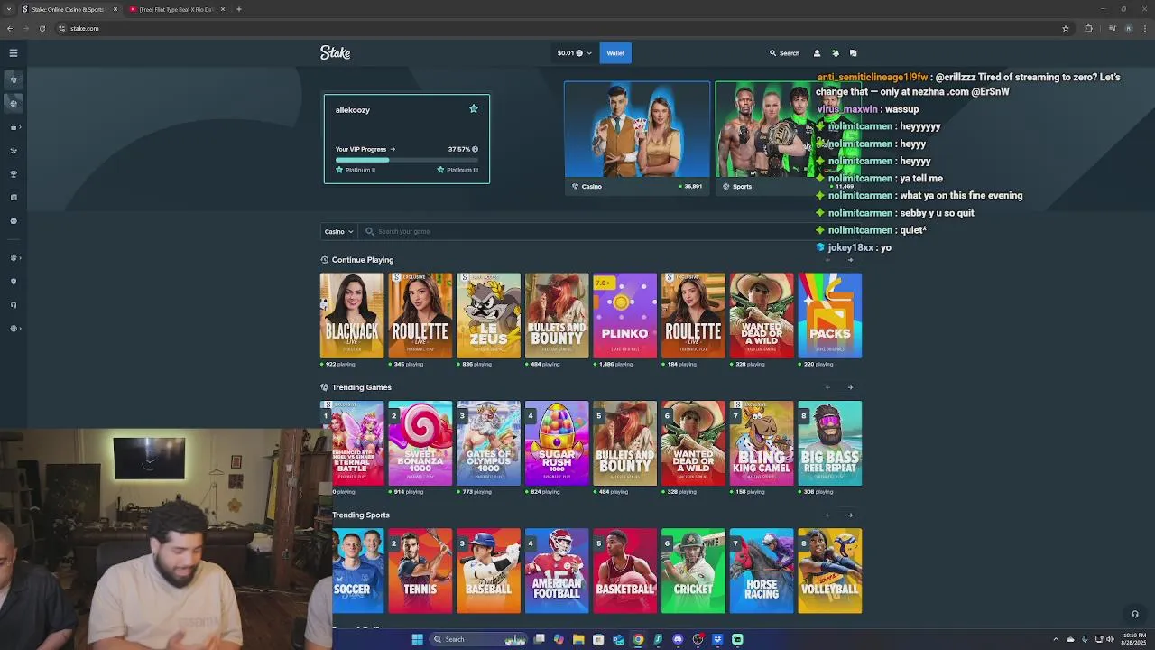Open site Search in the header
The height and width of the screenshot is (650, 1155).
tap(784, 53)
